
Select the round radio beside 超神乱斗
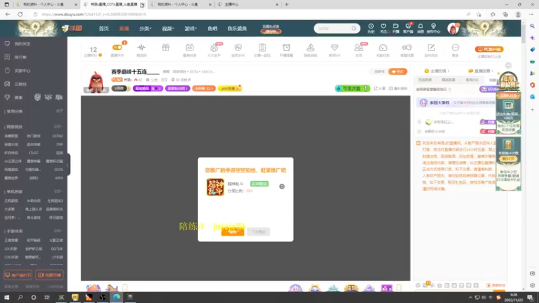coord(282,187)
